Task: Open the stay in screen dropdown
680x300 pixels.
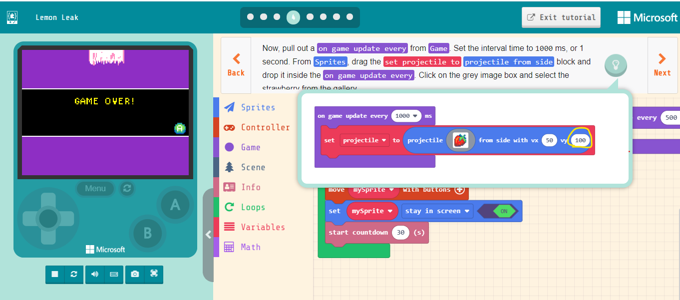Action: tap(437, 211)
